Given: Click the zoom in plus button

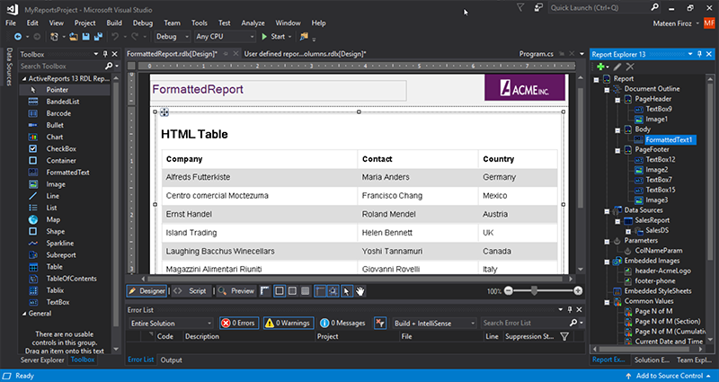Looking at the screenshot, I should [578, 290].
